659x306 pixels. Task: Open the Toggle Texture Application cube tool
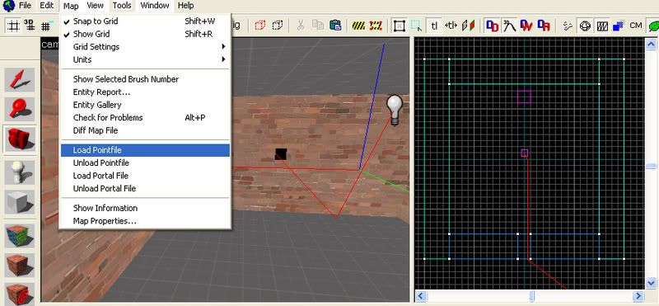coord(19,235)
